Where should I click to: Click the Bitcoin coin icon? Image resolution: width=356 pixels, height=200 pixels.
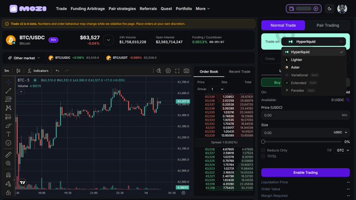point(10,40)
